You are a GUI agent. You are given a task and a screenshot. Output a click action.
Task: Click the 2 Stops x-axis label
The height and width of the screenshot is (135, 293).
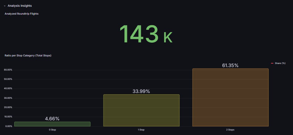click(230, 130)
